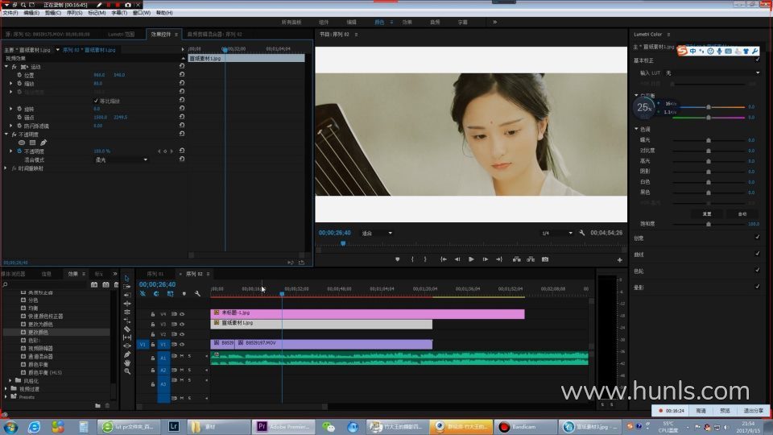Hide video track V4 eye
The height and width of the screenshot is (435, 773).
tap(182, 314)
